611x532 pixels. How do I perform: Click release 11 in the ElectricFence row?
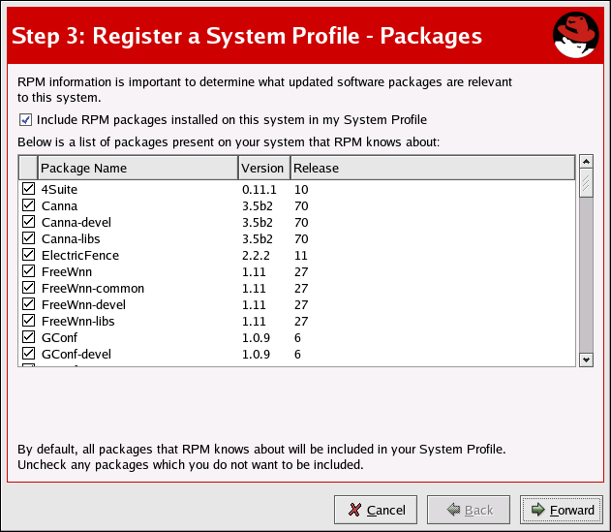tap(301, 256)
